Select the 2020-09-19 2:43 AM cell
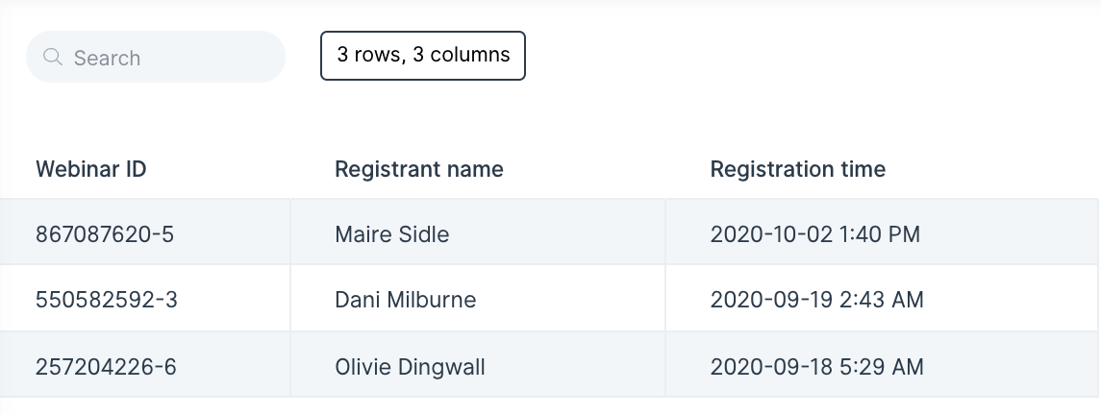 point(882,298)
